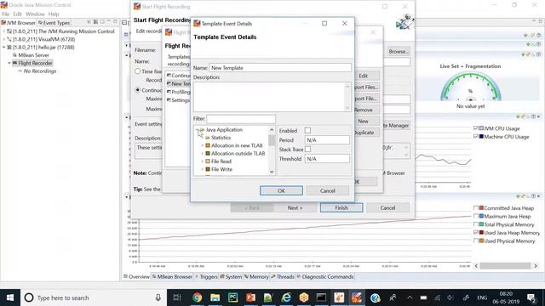Click the event tree scrollbar down arrow
The height and width of the screenshot is (306, 545).
272,172
